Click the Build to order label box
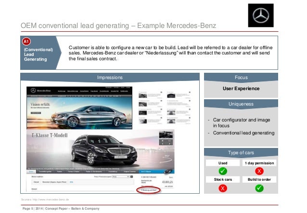 [259, 179]
